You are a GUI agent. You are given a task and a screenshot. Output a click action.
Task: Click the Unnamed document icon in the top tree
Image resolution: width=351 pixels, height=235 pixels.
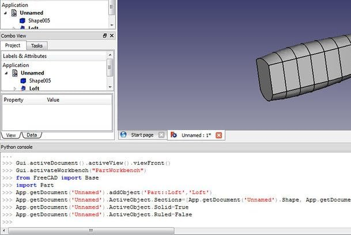13,13
